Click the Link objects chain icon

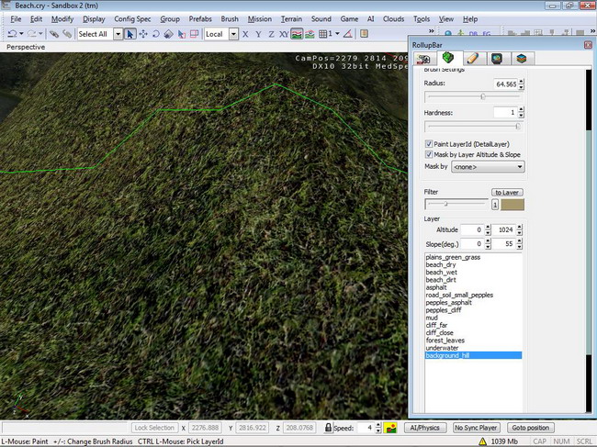(x=54, y=34)
